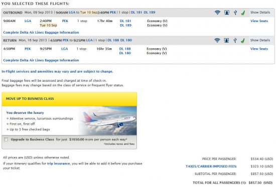The height and width of the screenshot is (187, 276).
Task: Click the return USB power icon
Action: pyautogui.click(x=235, y=40)
